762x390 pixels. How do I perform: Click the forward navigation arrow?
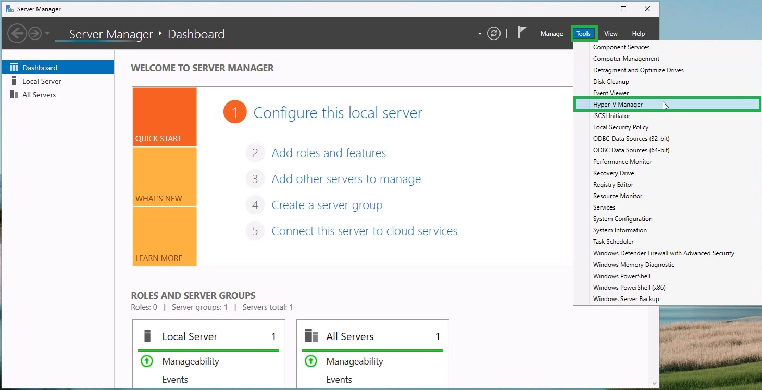click(x=35, y=34)
